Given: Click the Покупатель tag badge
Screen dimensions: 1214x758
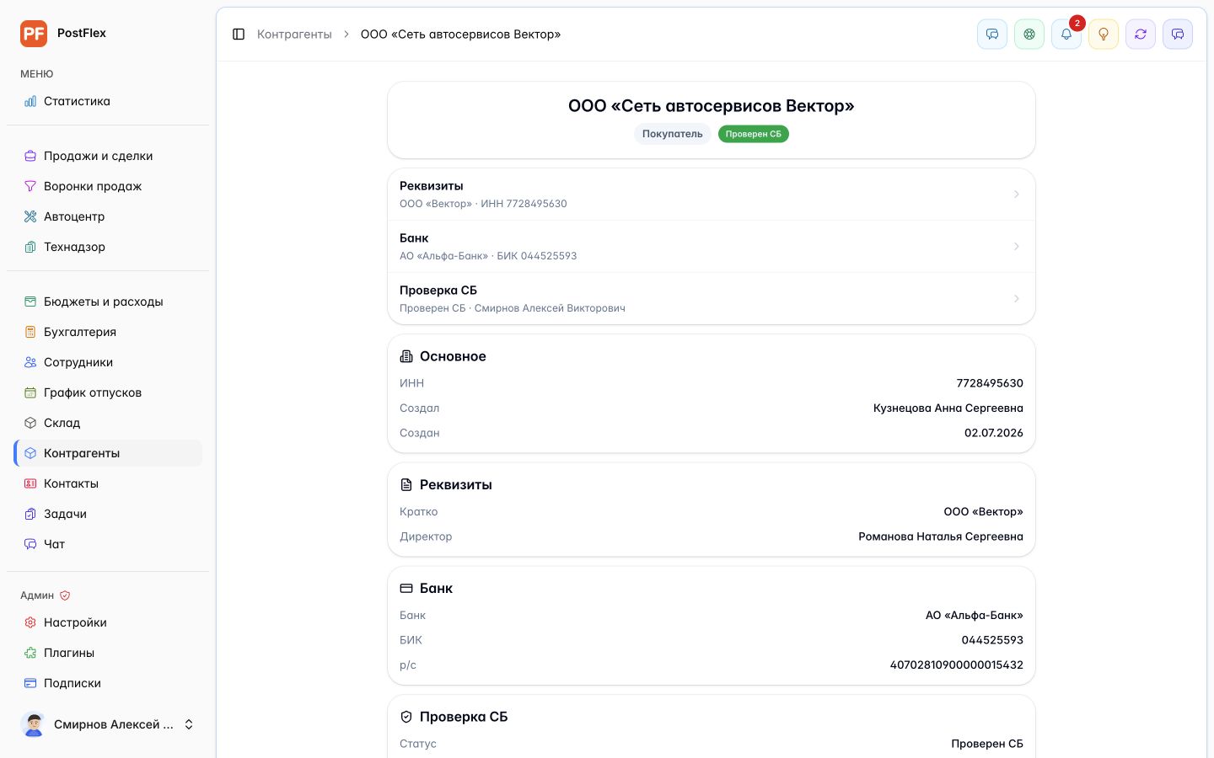Looking at the screenshot, I should [672, 134].
